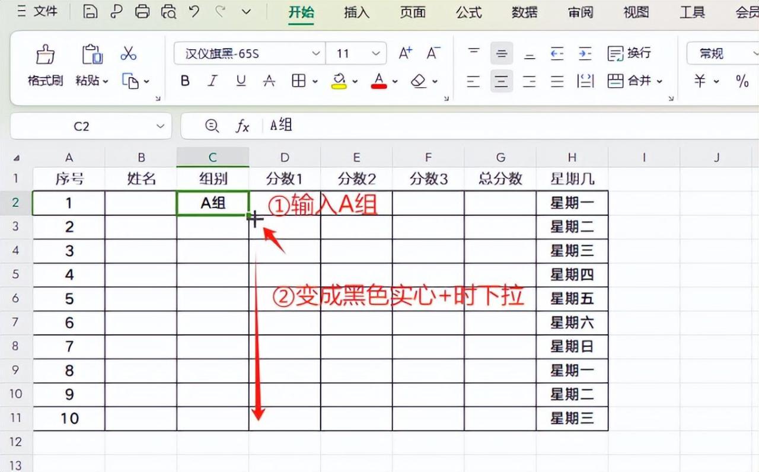Viewport: 759px width, 472px height.
Task: Toggle Strikethrough formatting
Action: [269, 81]
